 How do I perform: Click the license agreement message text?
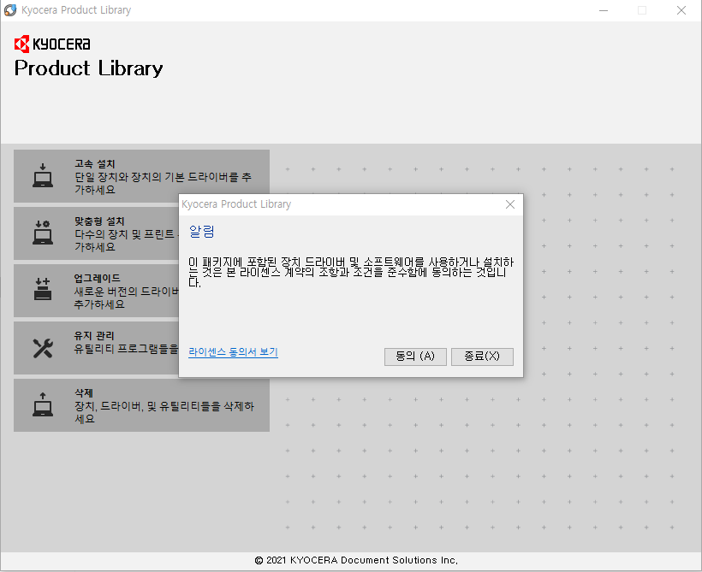pyautogui.click(x=350, y=273)
